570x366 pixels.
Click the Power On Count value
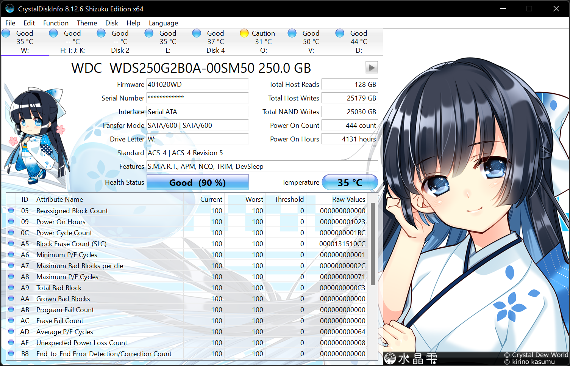pyautogui.click(x=350, y=126)
